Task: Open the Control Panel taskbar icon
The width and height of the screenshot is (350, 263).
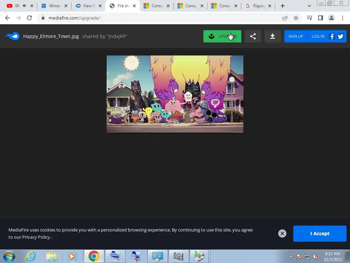Action: point(157,256)
